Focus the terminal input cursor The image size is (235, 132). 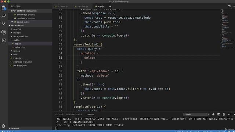(x=56, y=128)
